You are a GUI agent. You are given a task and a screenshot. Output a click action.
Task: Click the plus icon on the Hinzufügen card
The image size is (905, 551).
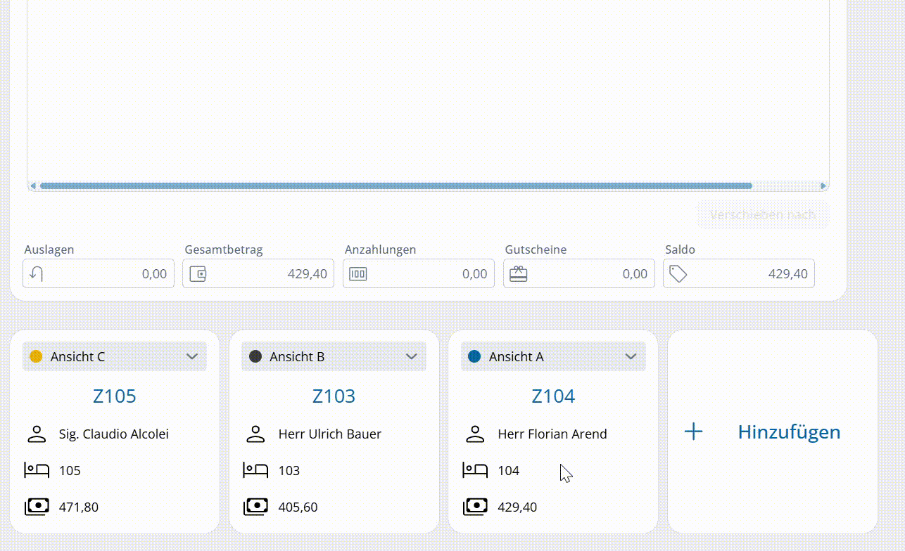coord(693,432)
